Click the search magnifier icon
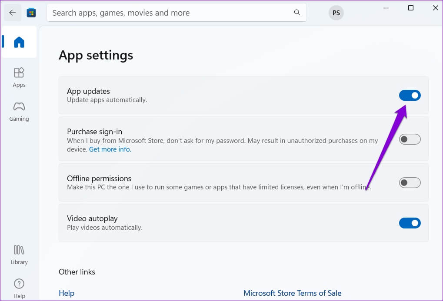 click(x=297, y=13)
